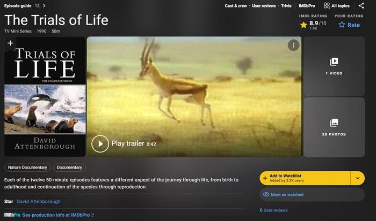Open the share icon at top right
376x221 pixels.
(x=361, y=5)
